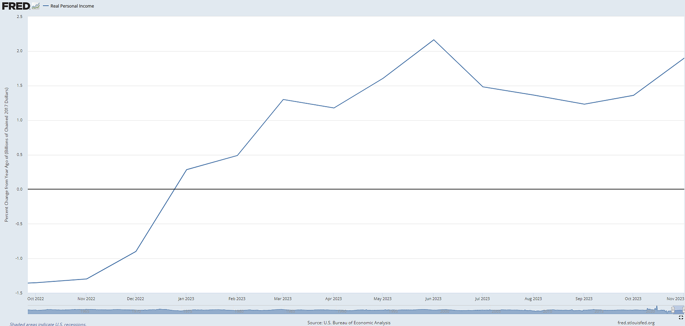Click the exit fullscreen icon
Viewport: 685px width, 326px height.
pos(681,317)
